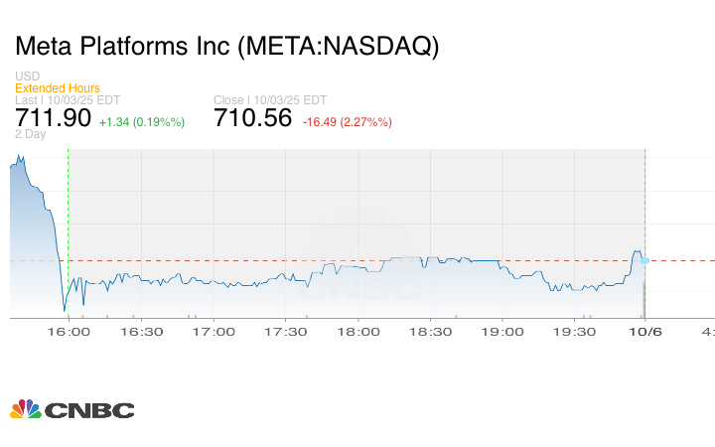
Task: Click the 17:00 time axis label
Action: click(214, 331)
